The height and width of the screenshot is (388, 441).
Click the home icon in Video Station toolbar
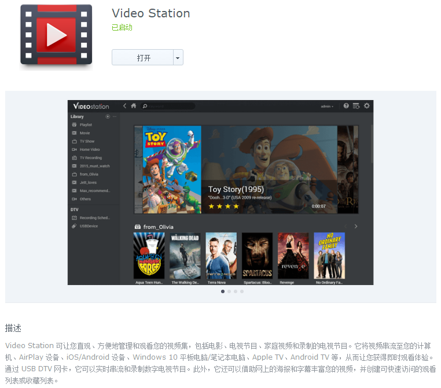[134, 106]
